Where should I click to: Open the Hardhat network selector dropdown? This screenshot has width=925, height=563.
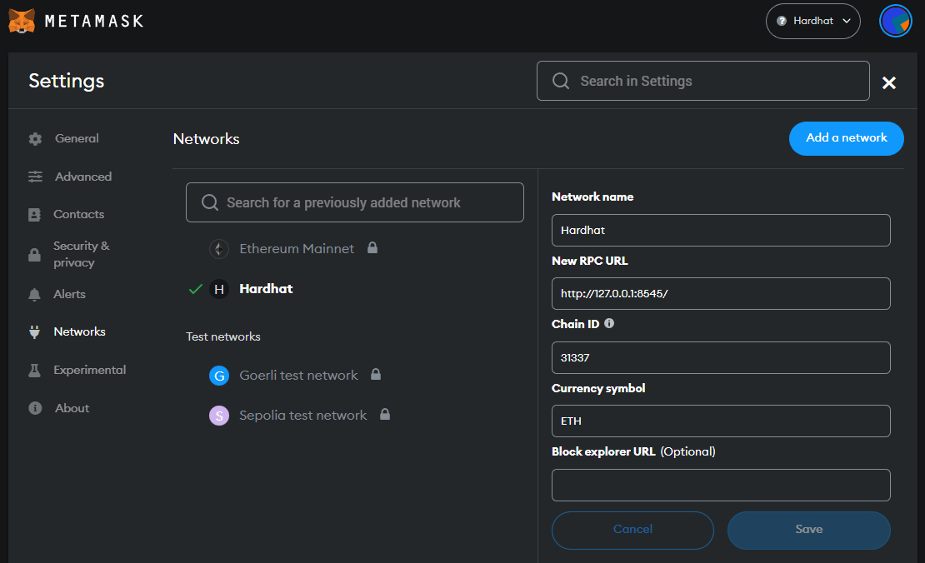coord(812,21)
